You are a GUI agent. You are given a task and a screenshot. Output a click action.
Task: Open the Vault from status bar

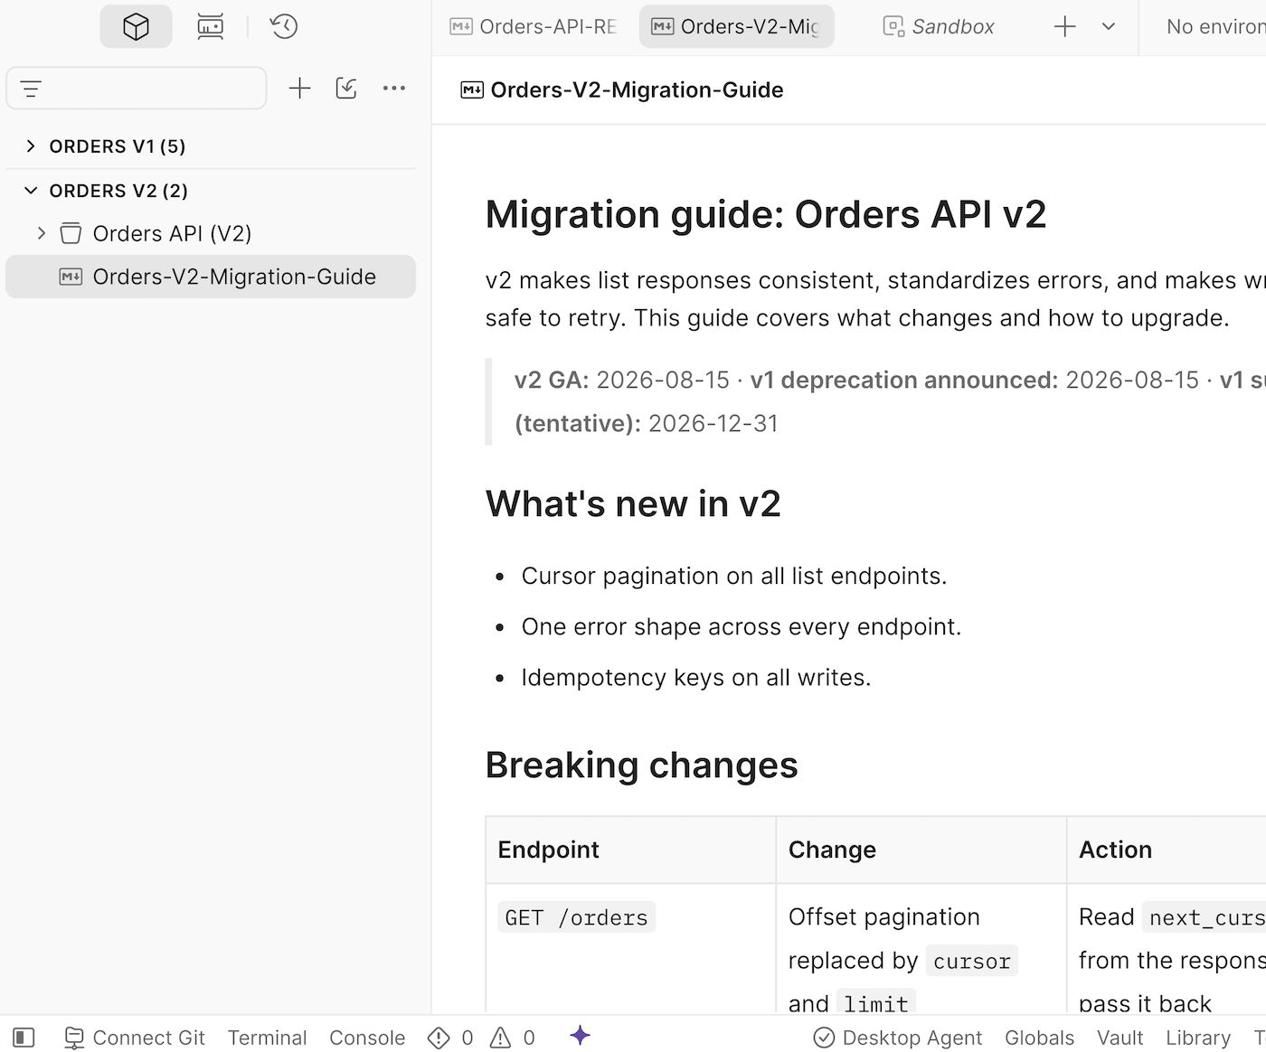pos(1120,1038)
